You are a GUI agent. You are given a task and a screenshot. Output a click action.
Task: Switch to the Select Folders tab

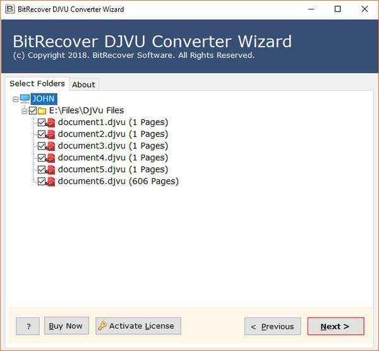point(37,83)
